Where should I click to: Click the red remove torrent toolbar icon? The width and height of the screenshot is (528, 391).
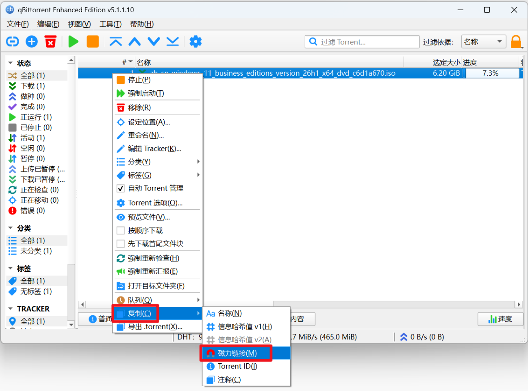[x=50, y=42]
